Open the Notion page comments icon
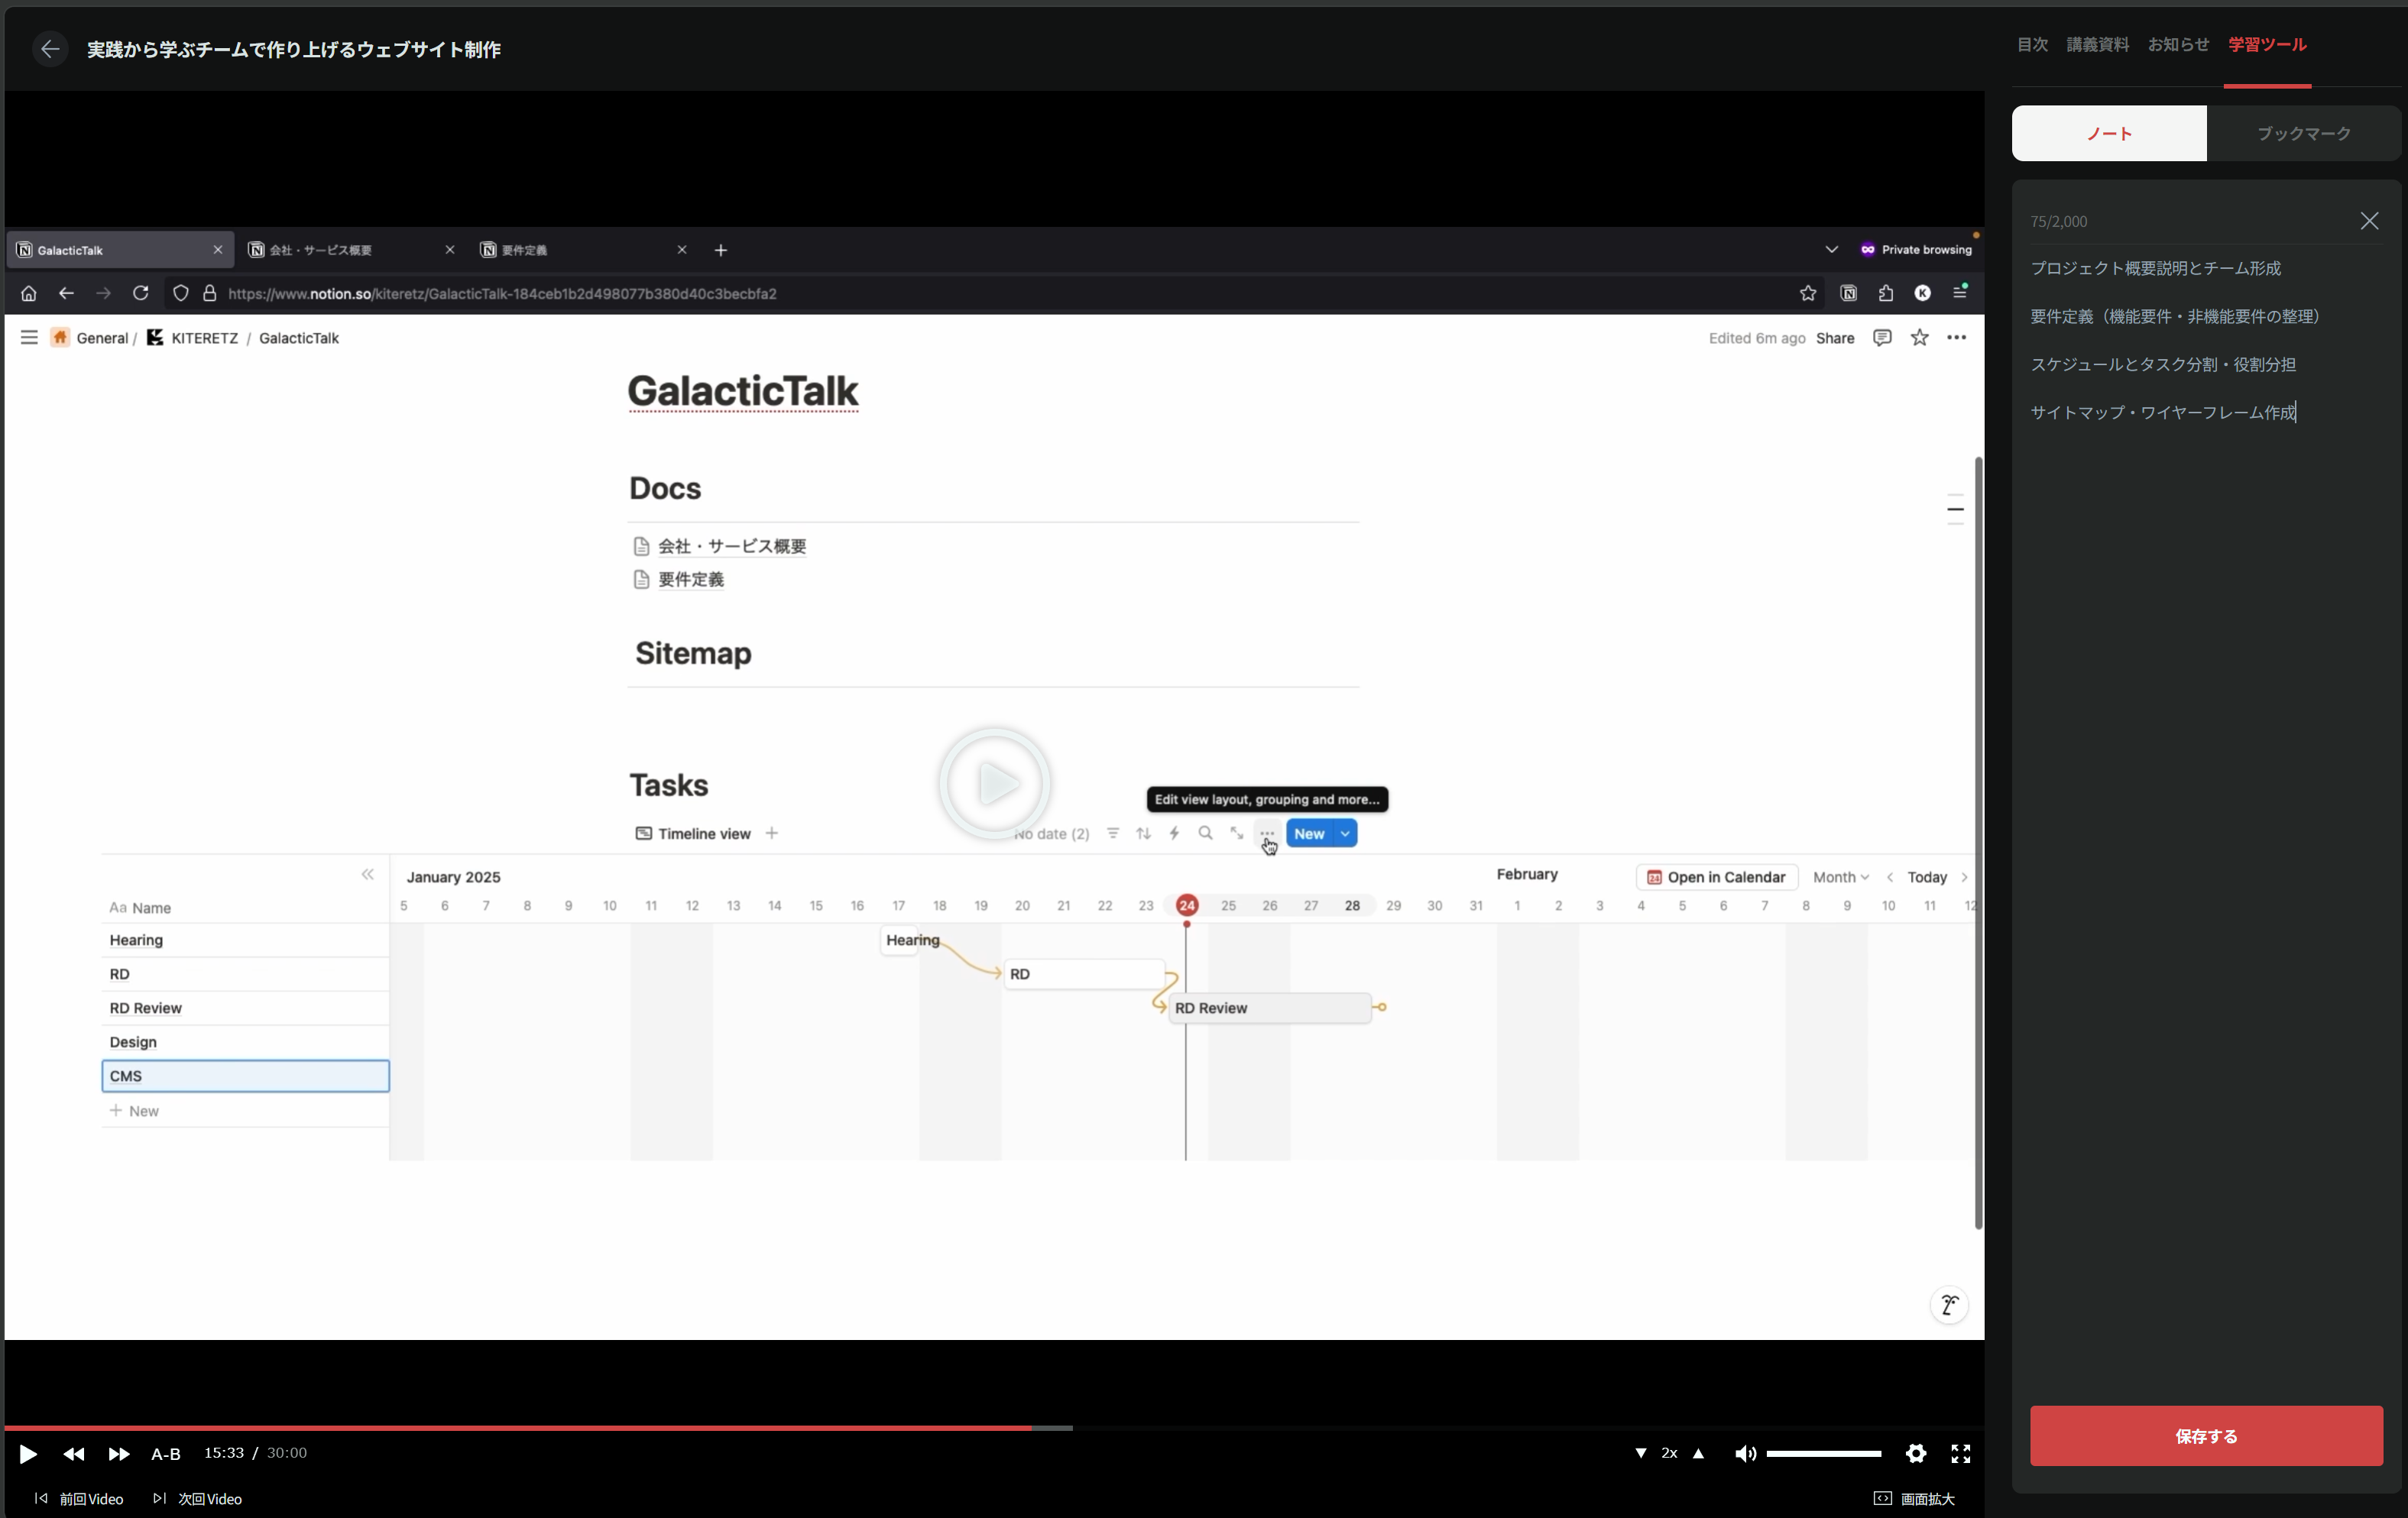The height and width of the screenshot is (1518, 2408). 1882,338
